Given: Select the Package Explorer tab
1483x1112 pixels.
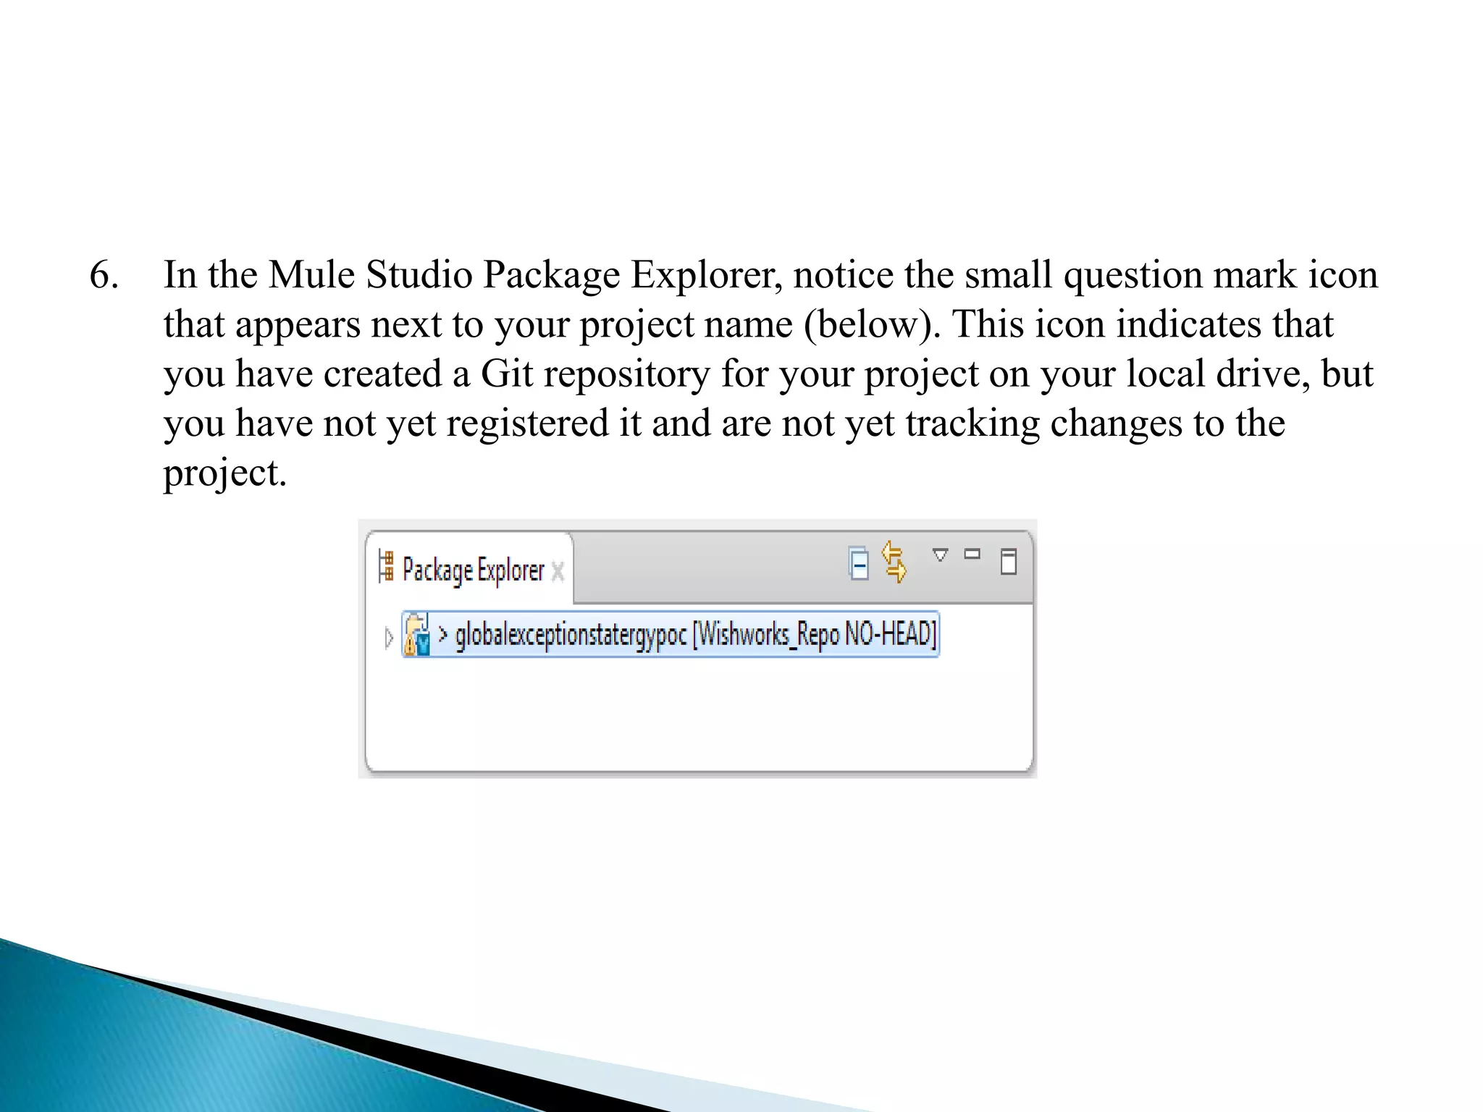Looking at the screenshot, I should [x=469, y=569].
